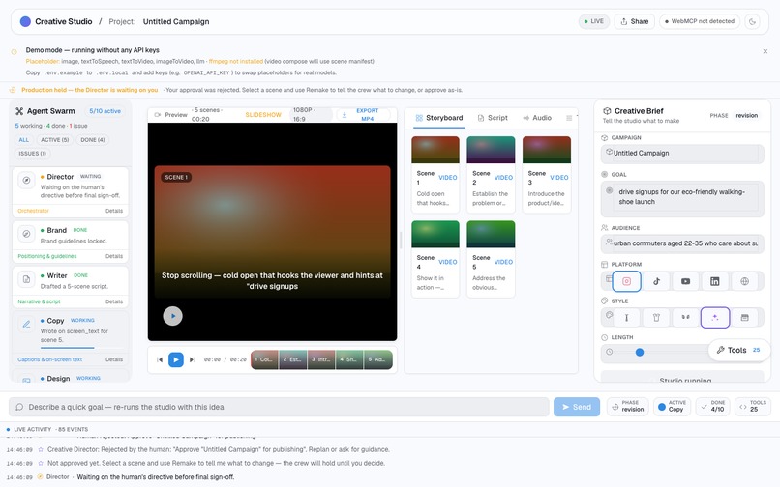The height and width of the screenshot is (487, 780).
Task: Dismiss the Demo mode banner
Action: click(765, 51)
